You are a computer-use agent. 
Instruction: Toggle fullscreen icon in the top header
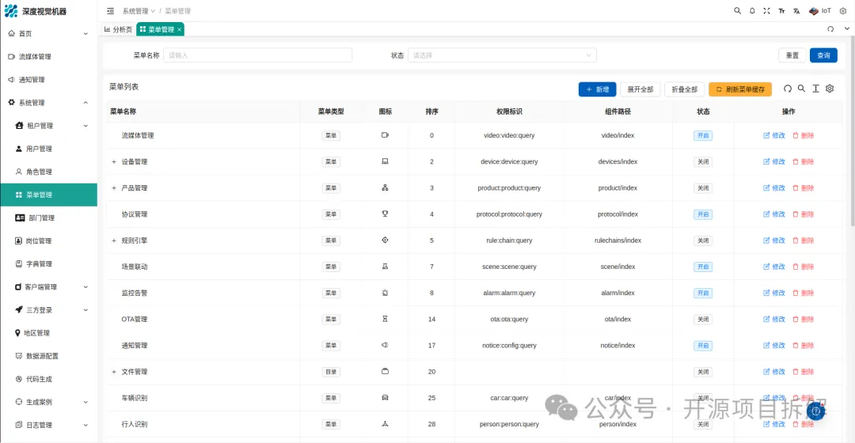(x=766, y=11)
